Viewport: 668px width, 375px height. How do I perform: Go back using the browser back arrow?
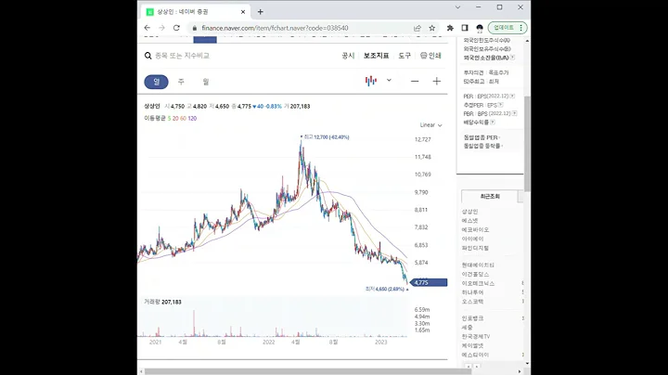tap(148, 28)
